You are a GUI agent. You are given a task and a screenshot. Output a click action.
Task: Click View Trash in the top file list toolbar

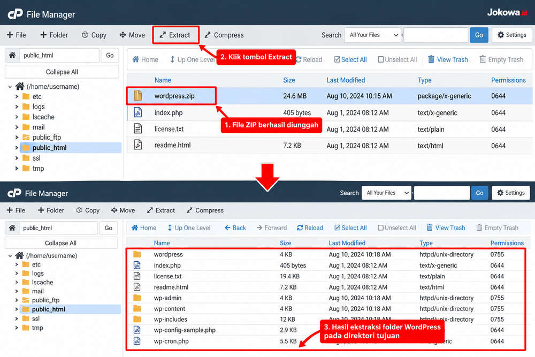448,60
